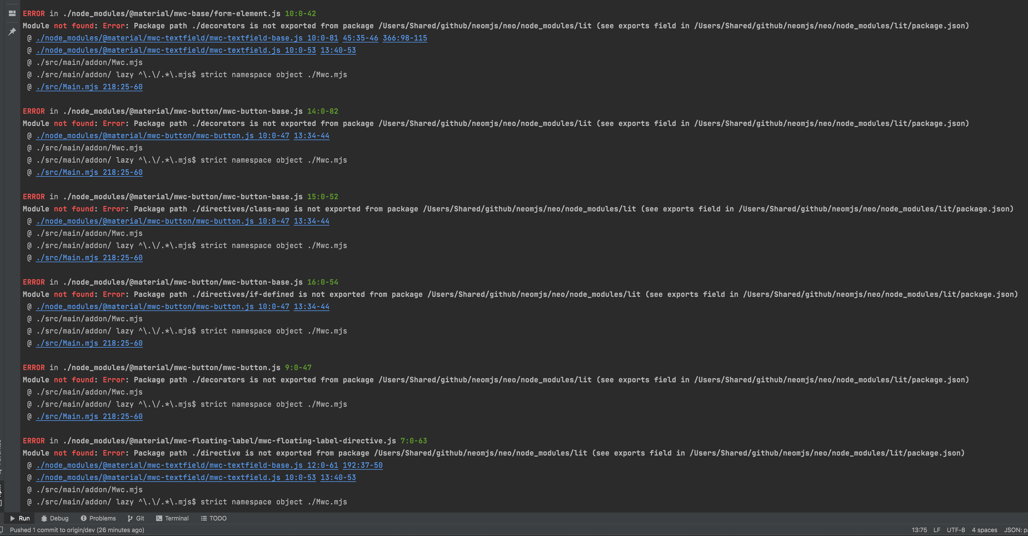Click 13:40-53 link under the floating-label error
Viewport: 1028px width, 536px height.
click(x=338, y=477)
